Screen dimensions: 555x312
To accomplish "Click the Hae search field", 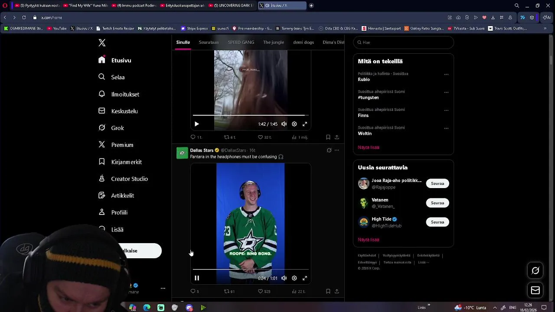I will tap(403, 42).
